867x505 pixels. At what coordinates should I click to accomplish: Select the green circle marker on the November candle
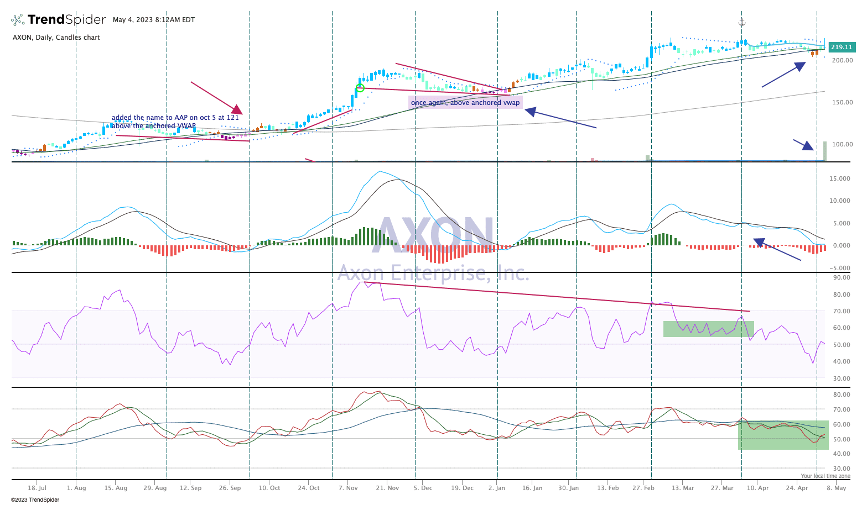(360, 88)
